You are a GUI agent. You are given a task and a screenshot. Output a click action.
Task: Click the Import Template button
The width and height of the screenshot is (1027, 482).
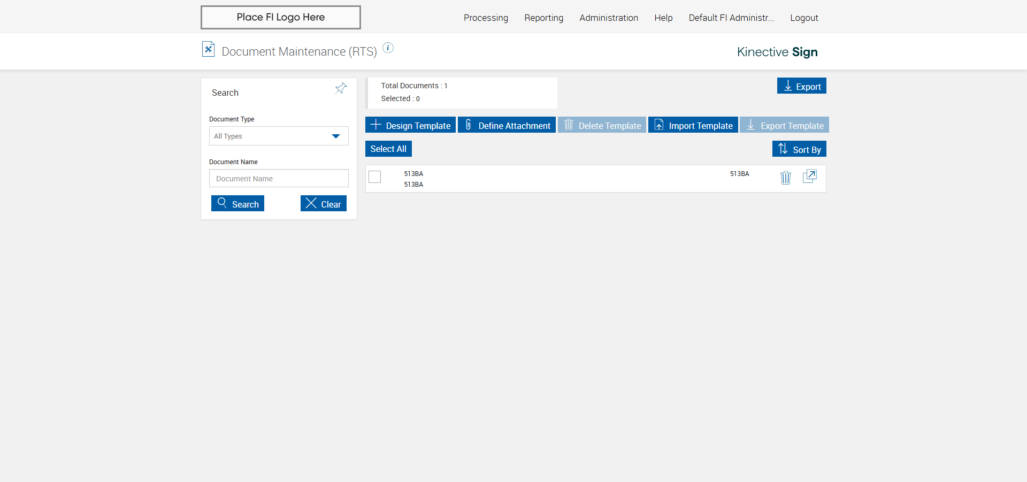coord(693,125)
